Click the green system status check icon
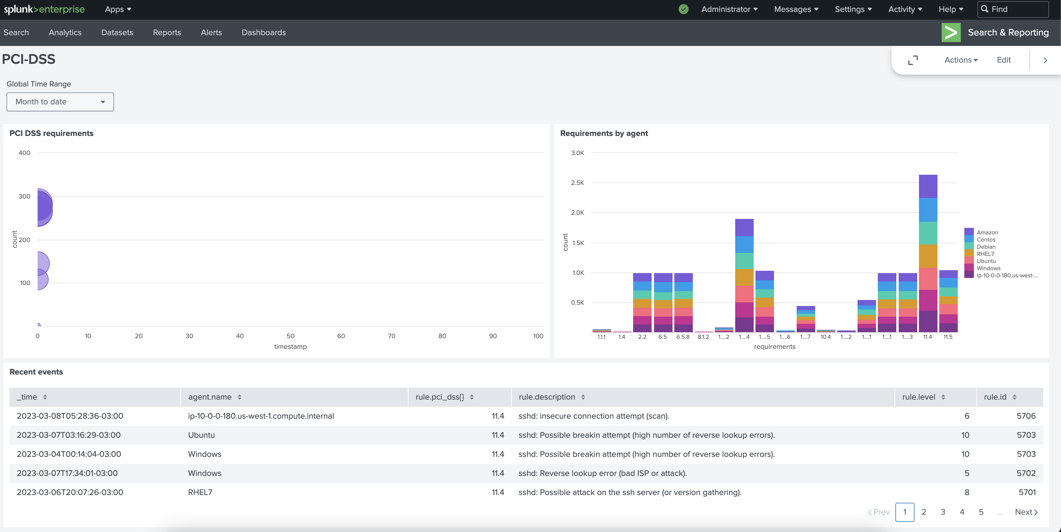 (x=683, y=9)
